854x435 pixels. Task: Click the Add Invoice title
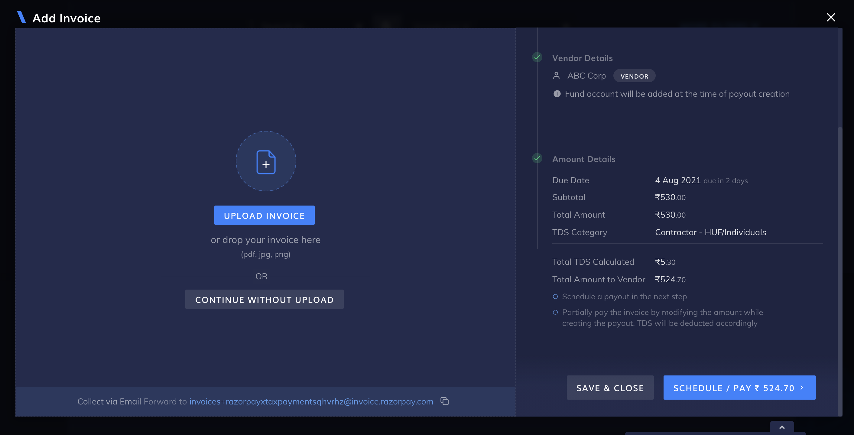[x=66, y=18]
